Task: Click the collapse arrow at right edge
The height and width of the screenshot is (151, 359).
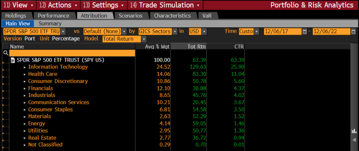Action: 354,140
